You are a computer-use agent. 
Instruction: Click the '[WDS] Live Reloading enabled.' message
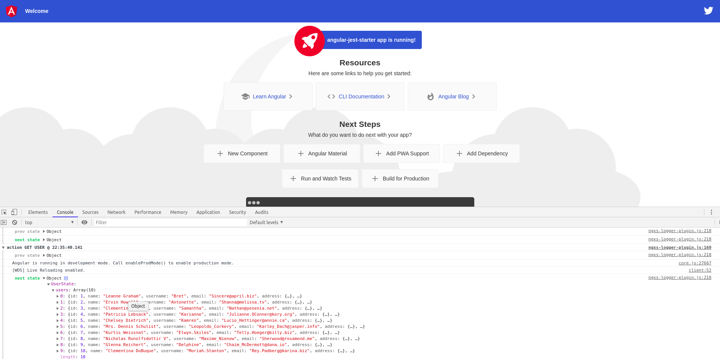(49, 270)
